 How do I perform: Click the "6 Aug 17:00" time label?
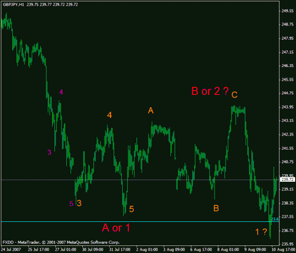(201, 250)
